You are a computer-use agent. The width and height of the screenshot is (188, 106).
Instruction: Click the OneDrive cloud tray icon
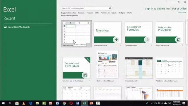pyautogui.click(x=165, y=103)
